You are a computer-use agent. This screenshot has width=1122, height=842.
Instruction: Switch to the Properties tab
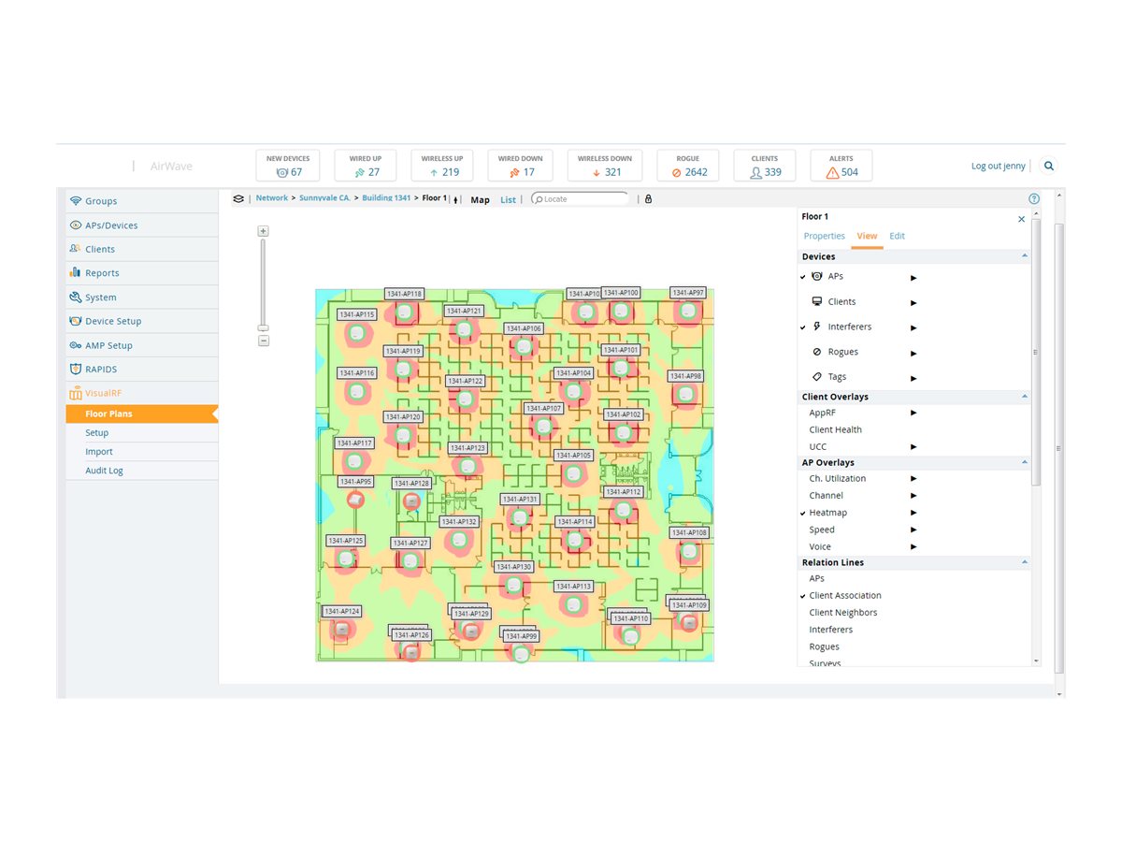pos(824,236)
